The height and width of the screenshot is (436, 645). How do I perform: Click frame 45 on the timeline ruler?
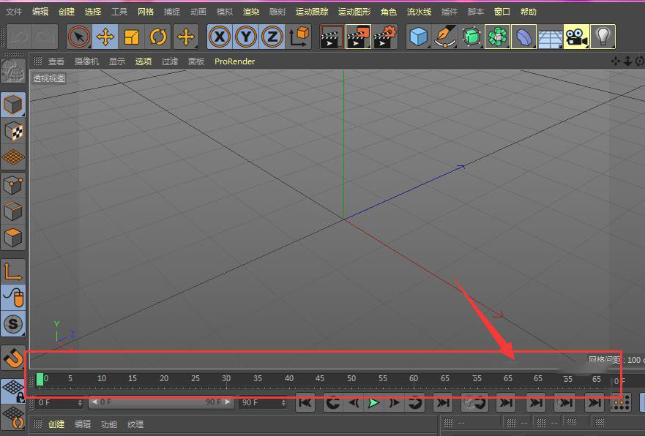click(x=320, y=378)
